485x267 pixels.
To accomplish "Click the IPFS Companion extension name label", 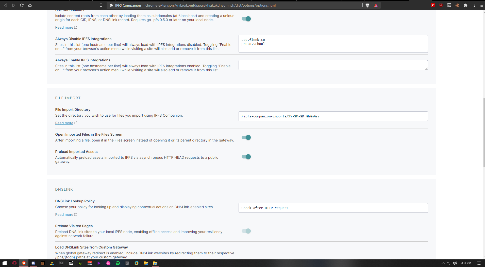I will tap(128, 5).
